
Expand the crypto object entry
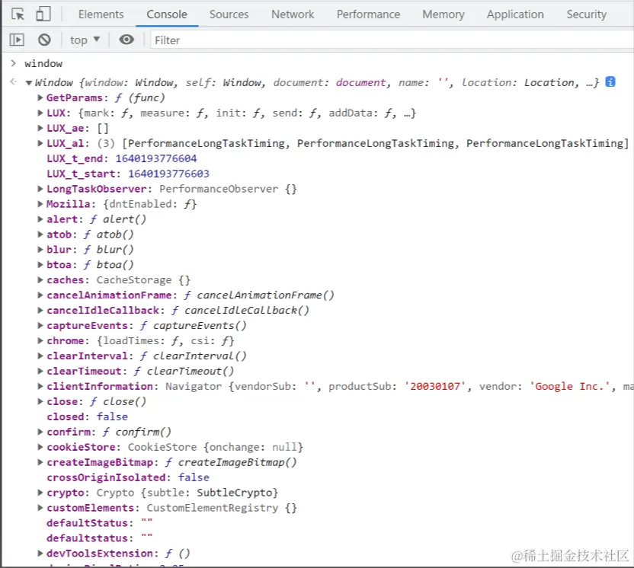(40, 493)
